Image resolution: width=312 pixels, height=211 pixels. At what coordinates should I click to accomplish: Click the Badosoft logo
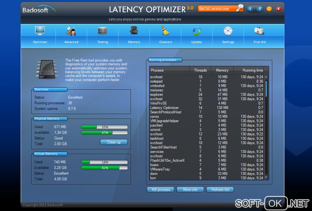(40, 9)
